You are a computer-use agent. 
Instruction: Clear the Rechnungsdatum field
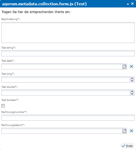(x=131, y=131)
